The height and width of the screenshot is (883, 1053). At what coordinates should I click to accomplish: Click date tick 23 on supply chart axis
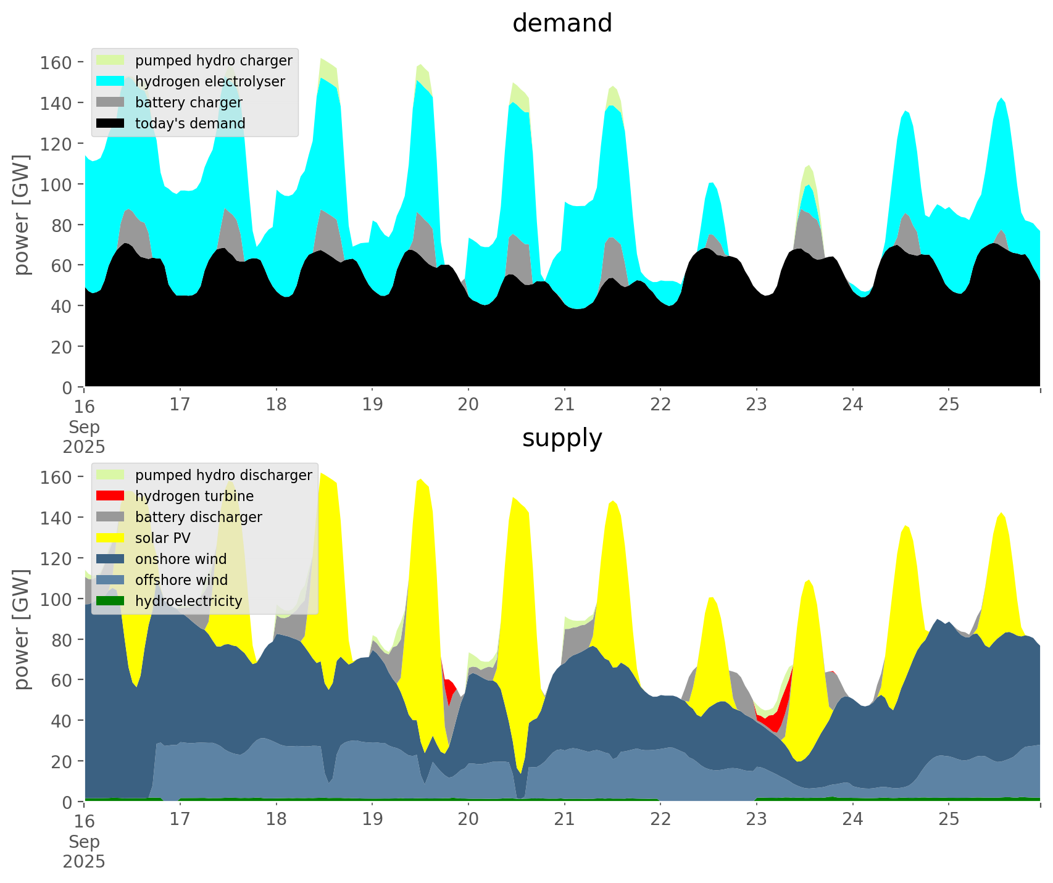coord(756,819)
